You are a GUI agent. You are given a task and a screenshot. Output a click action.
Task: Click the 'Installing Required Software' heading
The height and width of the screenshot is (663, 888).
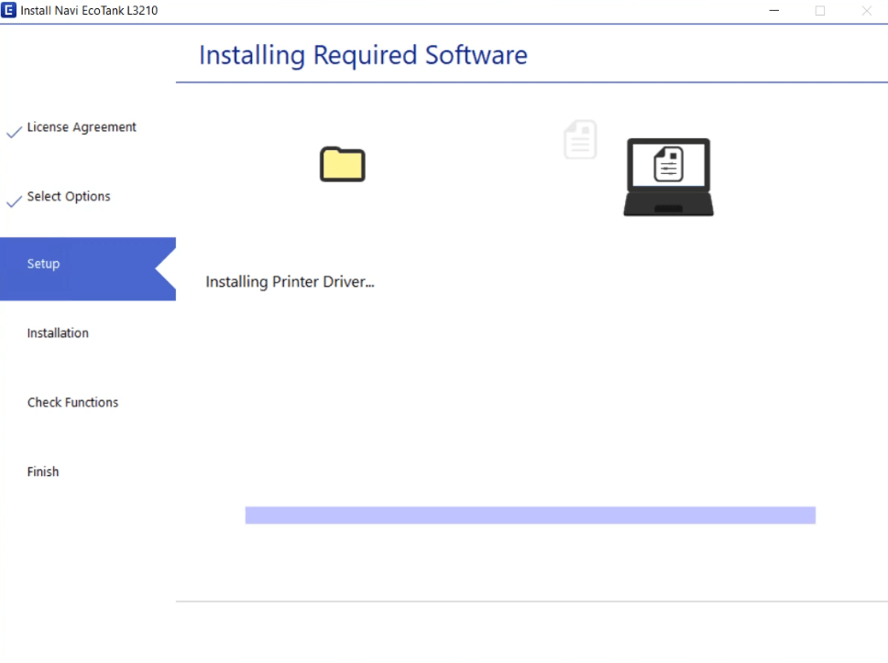pos(363,56)
